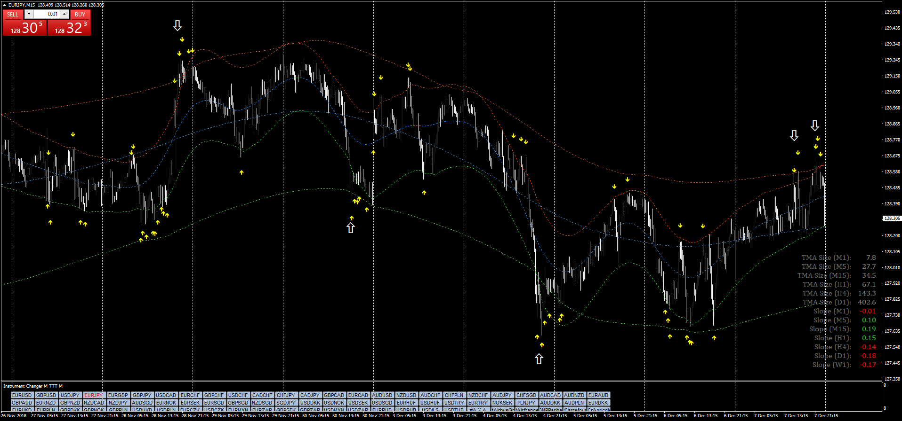Select AUDCAD from the symbol buttons
The image size is (902, 421).
coord(550,395)
